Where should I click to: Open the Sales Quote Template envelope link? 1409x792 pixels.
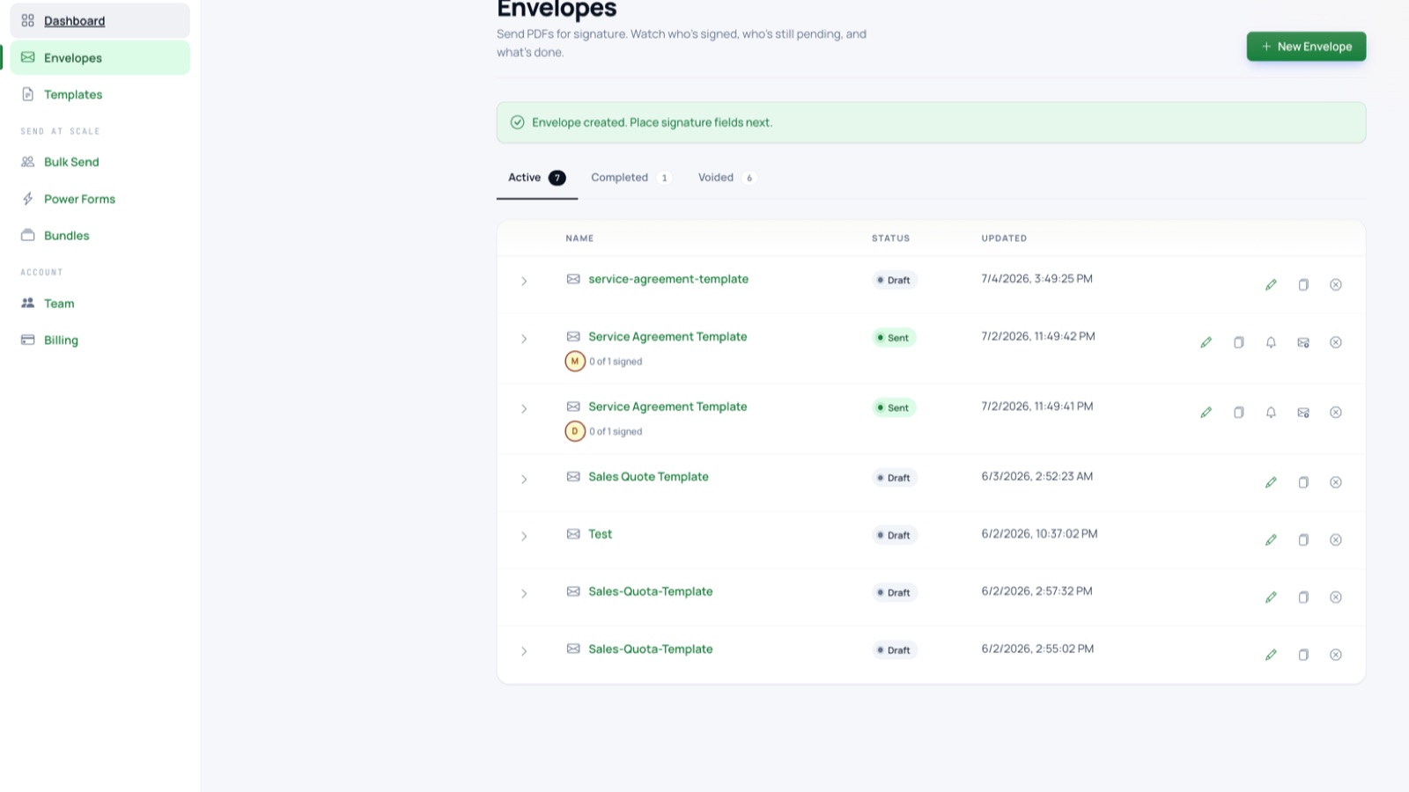pos(648,477)
